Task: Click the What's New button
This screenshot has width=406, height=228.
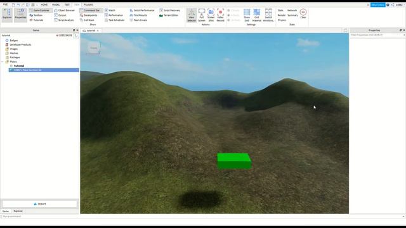Action: pos(378,4)
